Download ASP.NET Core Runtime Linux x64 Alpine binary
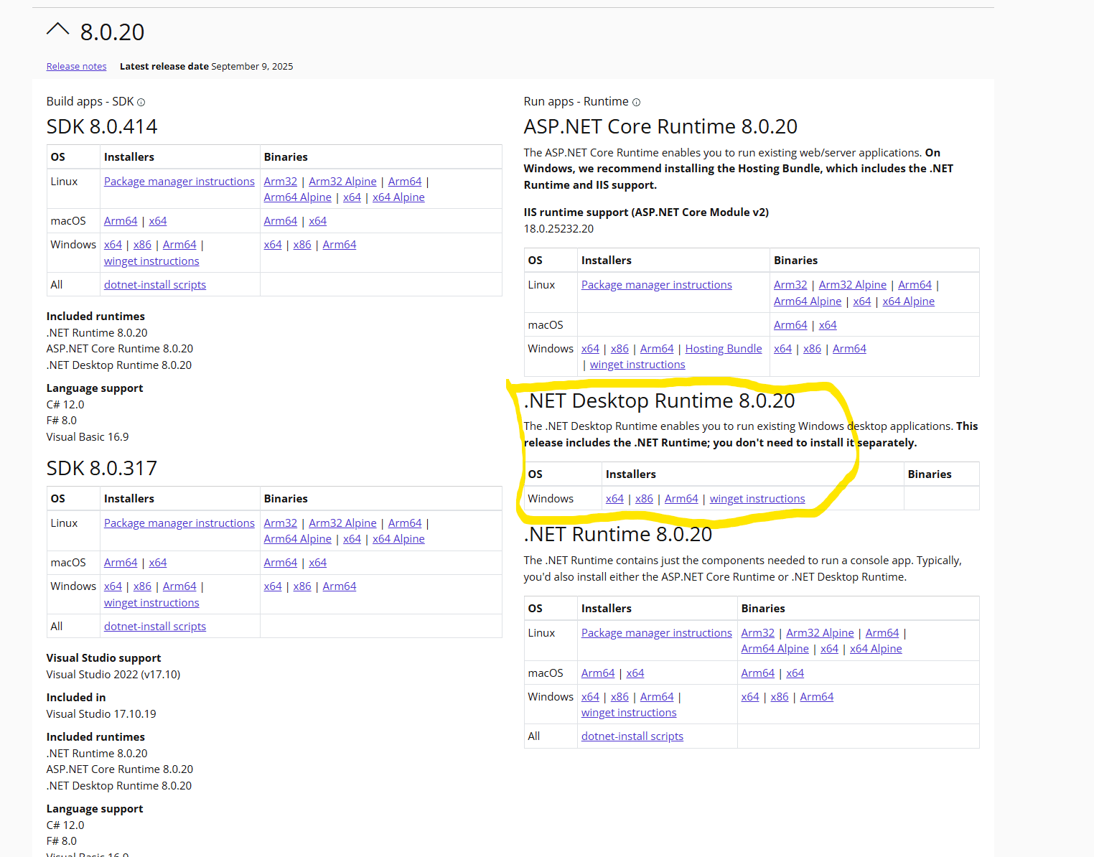 908,301
